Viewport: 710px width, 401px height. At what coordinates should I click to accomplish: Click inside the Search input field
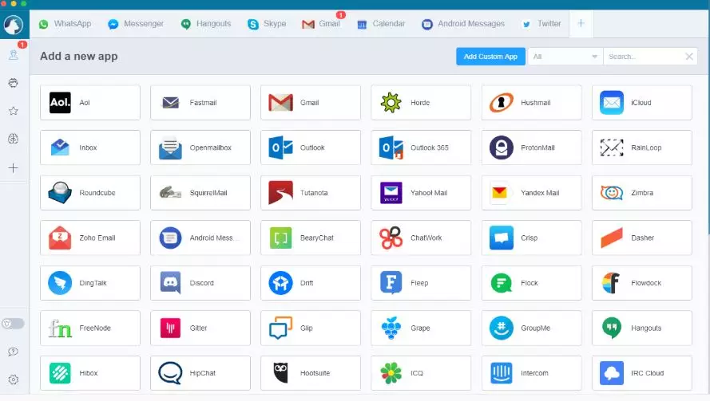click(x=643, y=57)
